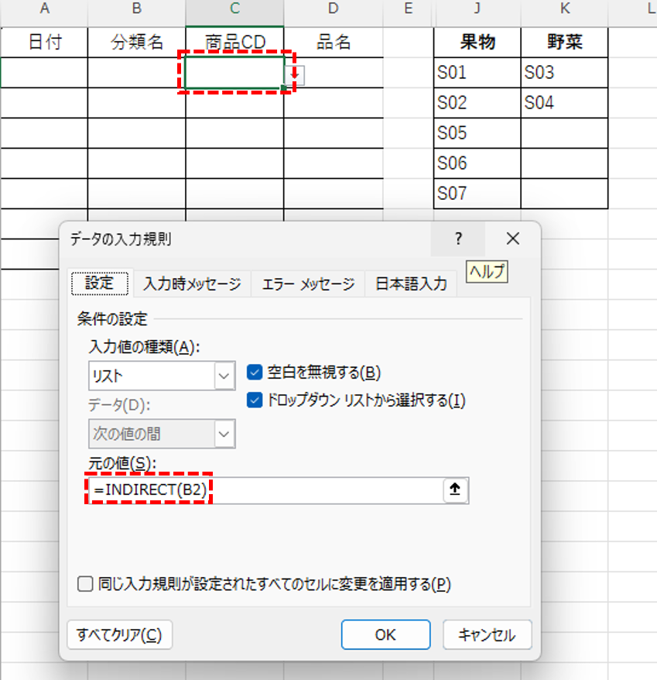Select cell containing S07
The height and width of the screenshot is (680, 657).
[x=477, y=194]
